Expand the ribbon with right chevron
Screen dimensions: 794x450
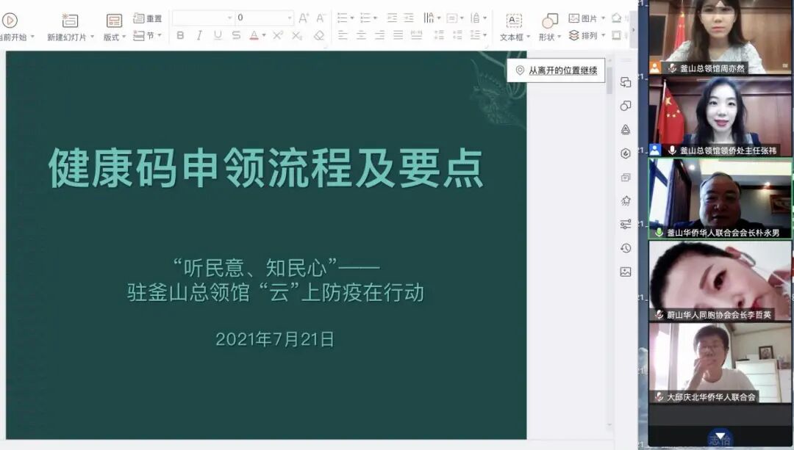point(633,29)
